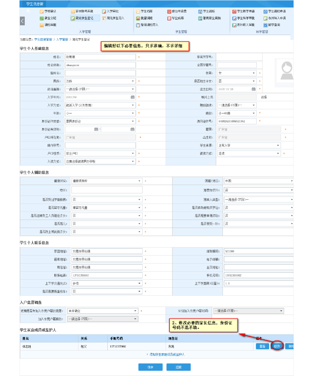Click the 返回 button
This screenshot has width=311, height=376.
point(179,367)
